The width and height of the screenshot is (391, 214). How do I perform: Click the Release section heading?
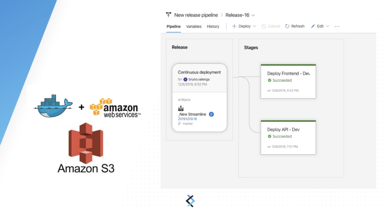(x=179, y=47)
